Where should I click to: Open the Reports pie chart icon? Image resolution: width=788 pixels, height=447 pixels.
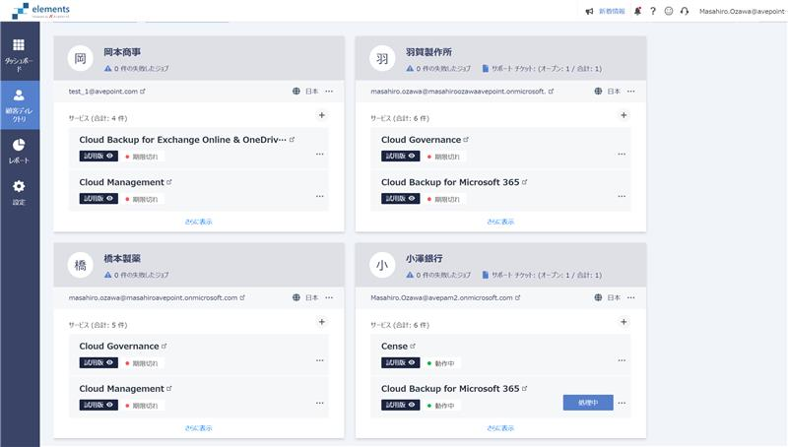tap(19, 145)
